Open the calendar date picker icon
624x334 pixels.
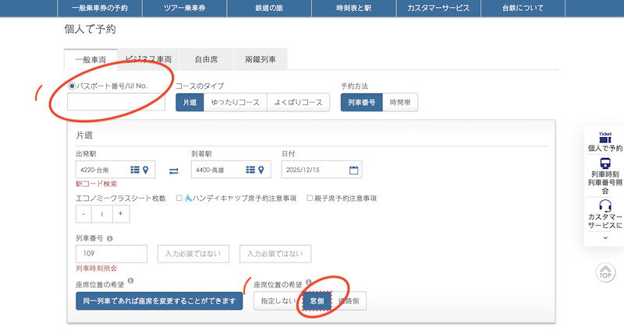coord(353,170)
